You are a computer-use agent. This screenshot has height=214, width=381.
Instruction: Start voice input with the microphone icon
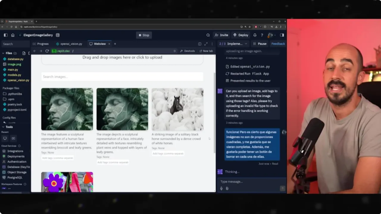point(221,188)
